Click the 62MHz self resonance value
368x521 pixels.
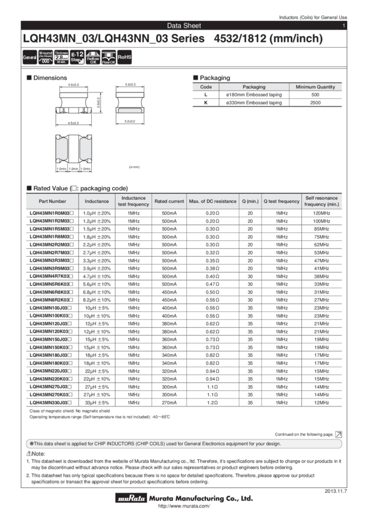click(321, 245)
